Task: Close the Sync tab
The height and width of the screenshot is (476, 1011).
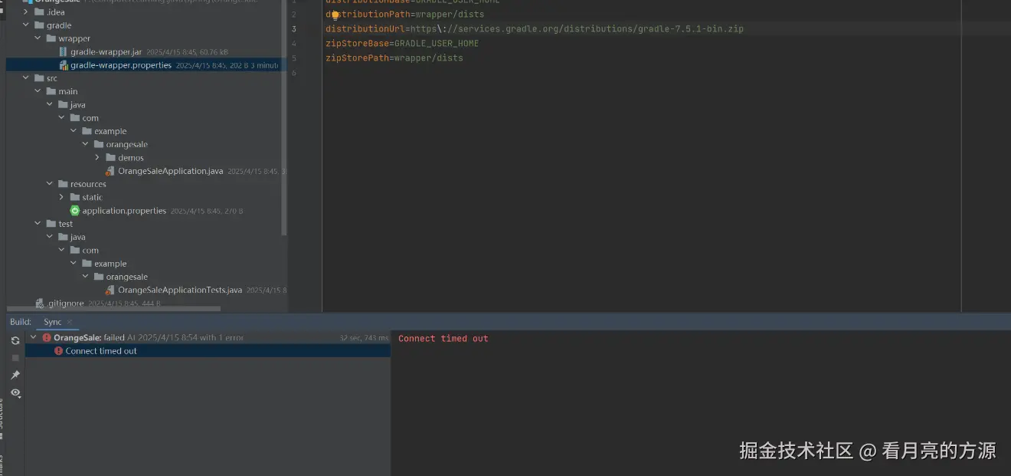Action: 70,322
